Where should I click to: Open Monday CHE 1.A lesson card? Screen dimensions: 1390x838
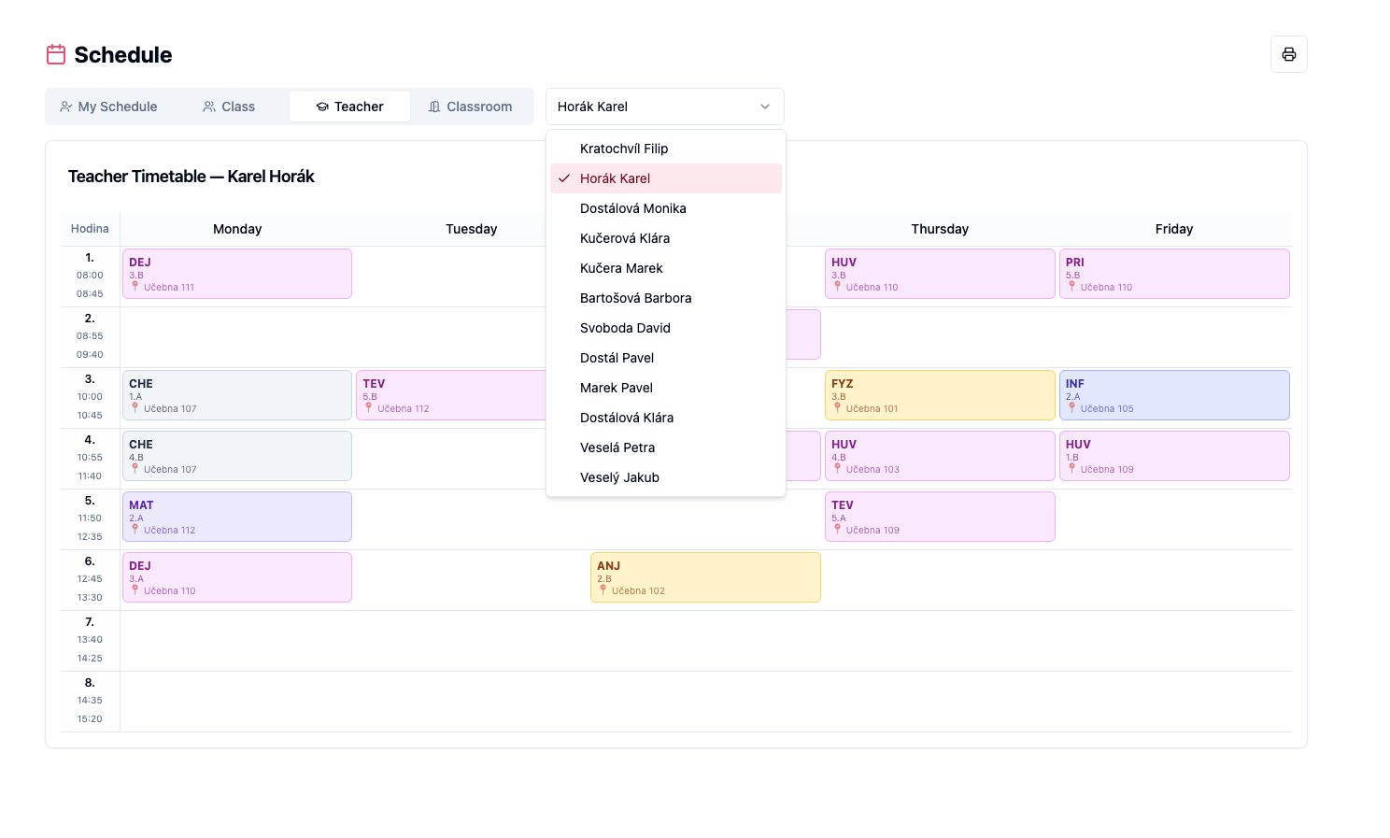click(237, 395)
